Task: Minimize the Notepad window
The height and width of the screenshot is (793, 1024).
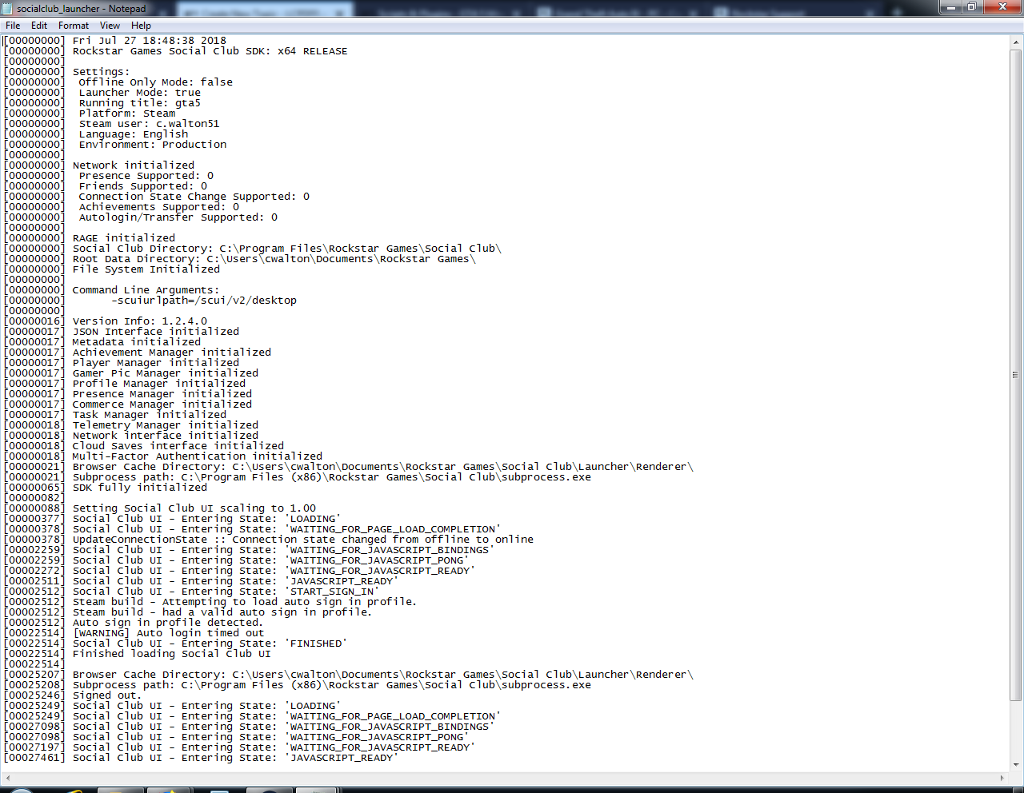Action: pos(951,7)
